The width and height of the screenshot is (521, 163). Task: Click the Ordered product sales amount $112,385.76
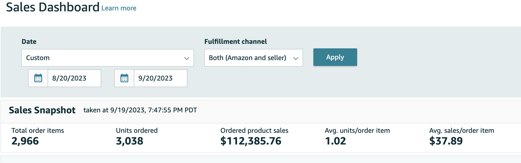click(x=251, y=141)
